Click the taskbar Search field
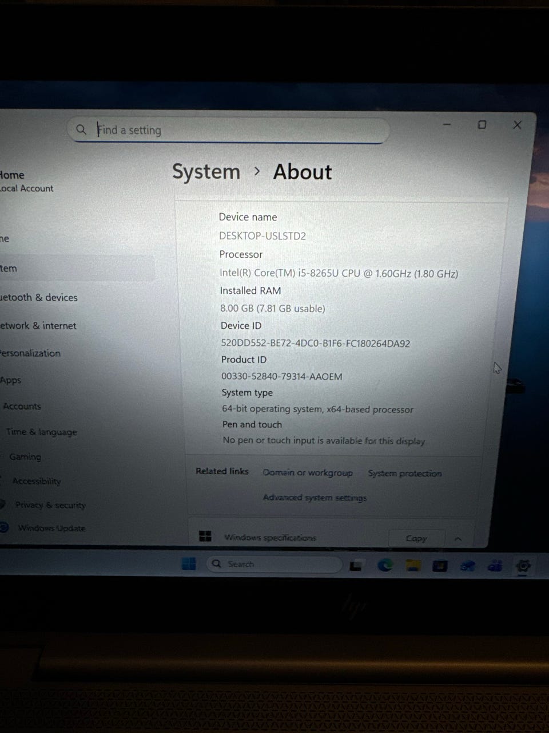549x733 pixels. click(274, 564)
